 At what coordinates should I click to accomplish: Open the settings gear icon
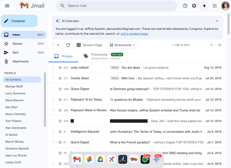click(x=194, y=6)
